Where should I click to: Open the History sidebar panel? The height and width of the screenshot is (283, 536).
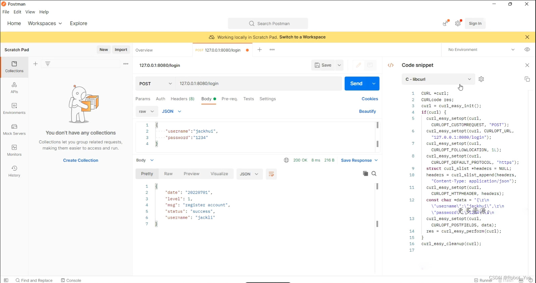(14, 171)
